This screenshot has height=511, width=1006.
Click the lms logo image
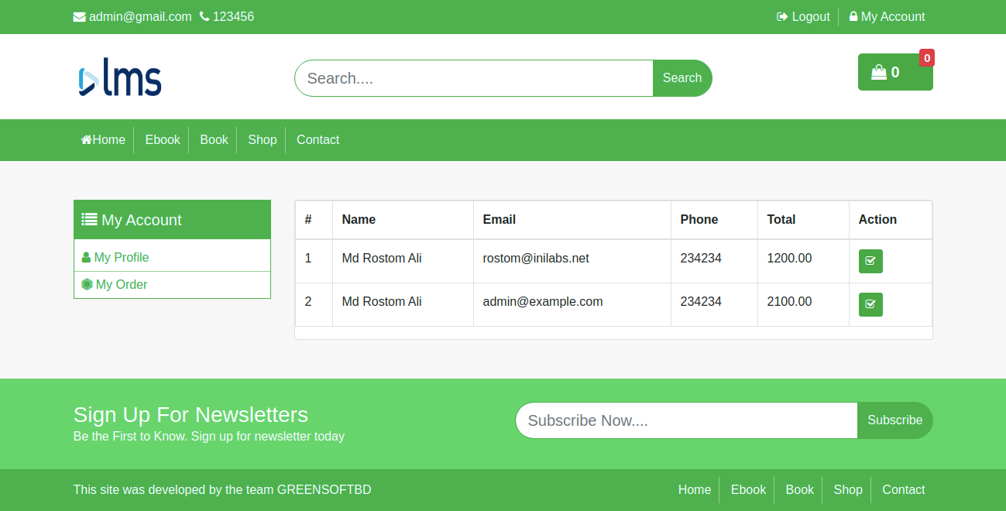click(x=119, y=77)
